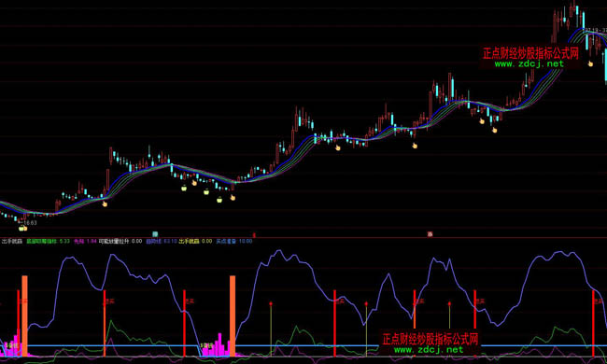Select the 买点准备 indicator label
Image resolution: width=607 pixels, height=364 pixels.
(x=226, y=241)
